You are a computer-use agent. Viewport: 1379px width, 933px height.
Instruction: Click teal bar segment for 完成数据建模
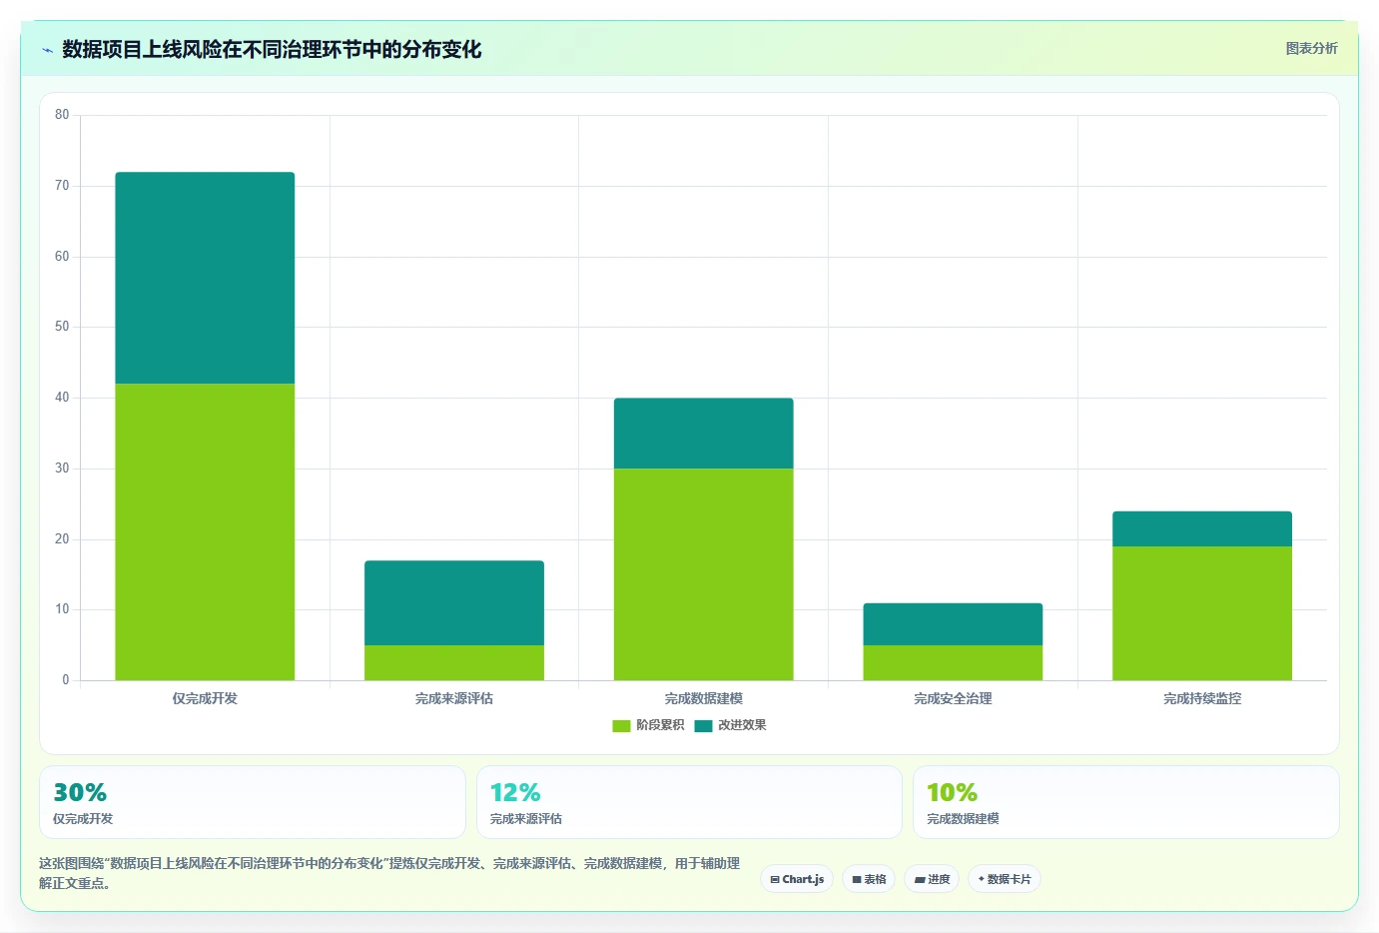coord(704,434)
